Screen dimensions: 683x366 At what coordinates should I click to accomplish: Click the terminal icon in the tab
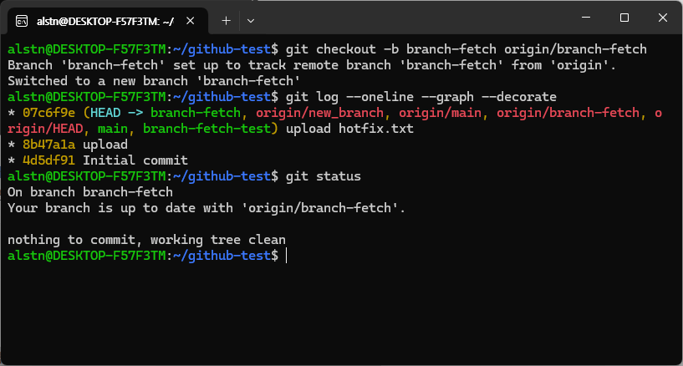pos(22,20)
